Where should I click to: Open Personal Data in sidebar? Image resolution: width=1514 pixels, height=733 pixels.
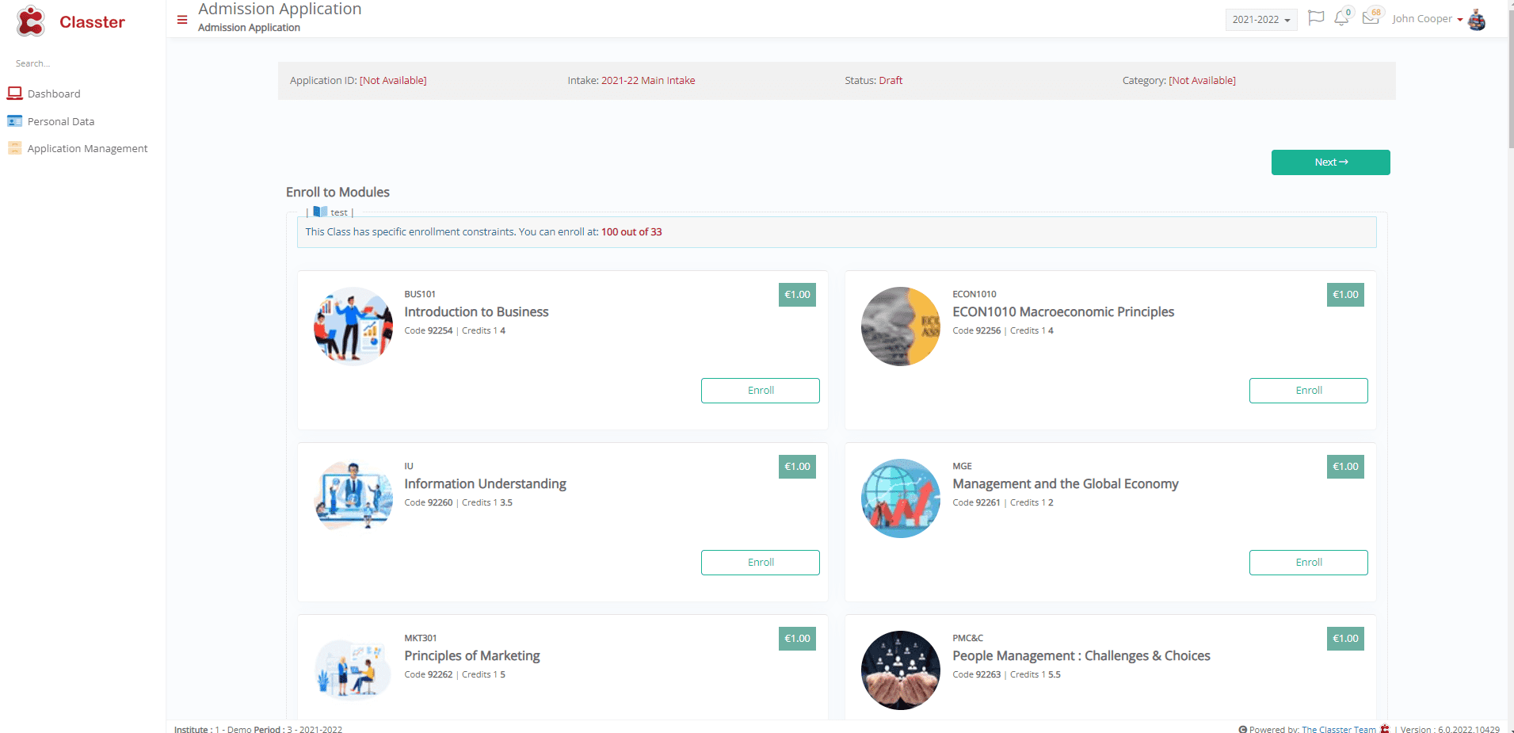(61, 121)
